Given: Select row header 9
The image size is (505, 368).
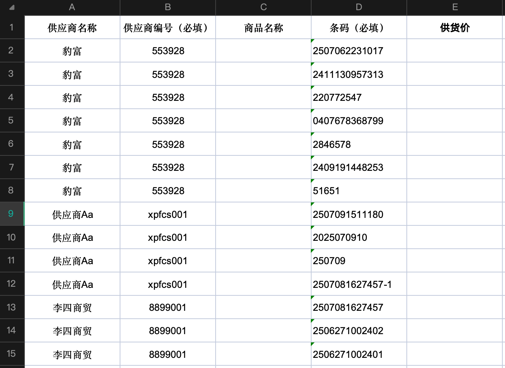Looking at the screenshot, I should click(x=11, y=214).
